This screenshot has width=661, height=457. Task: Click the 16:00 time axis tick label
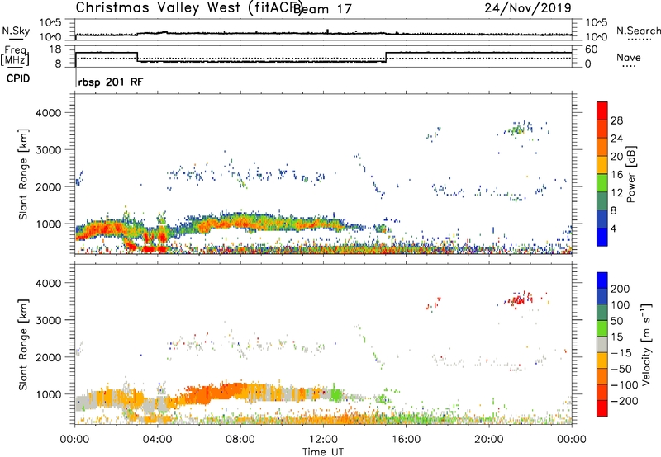tap(406, 440)
